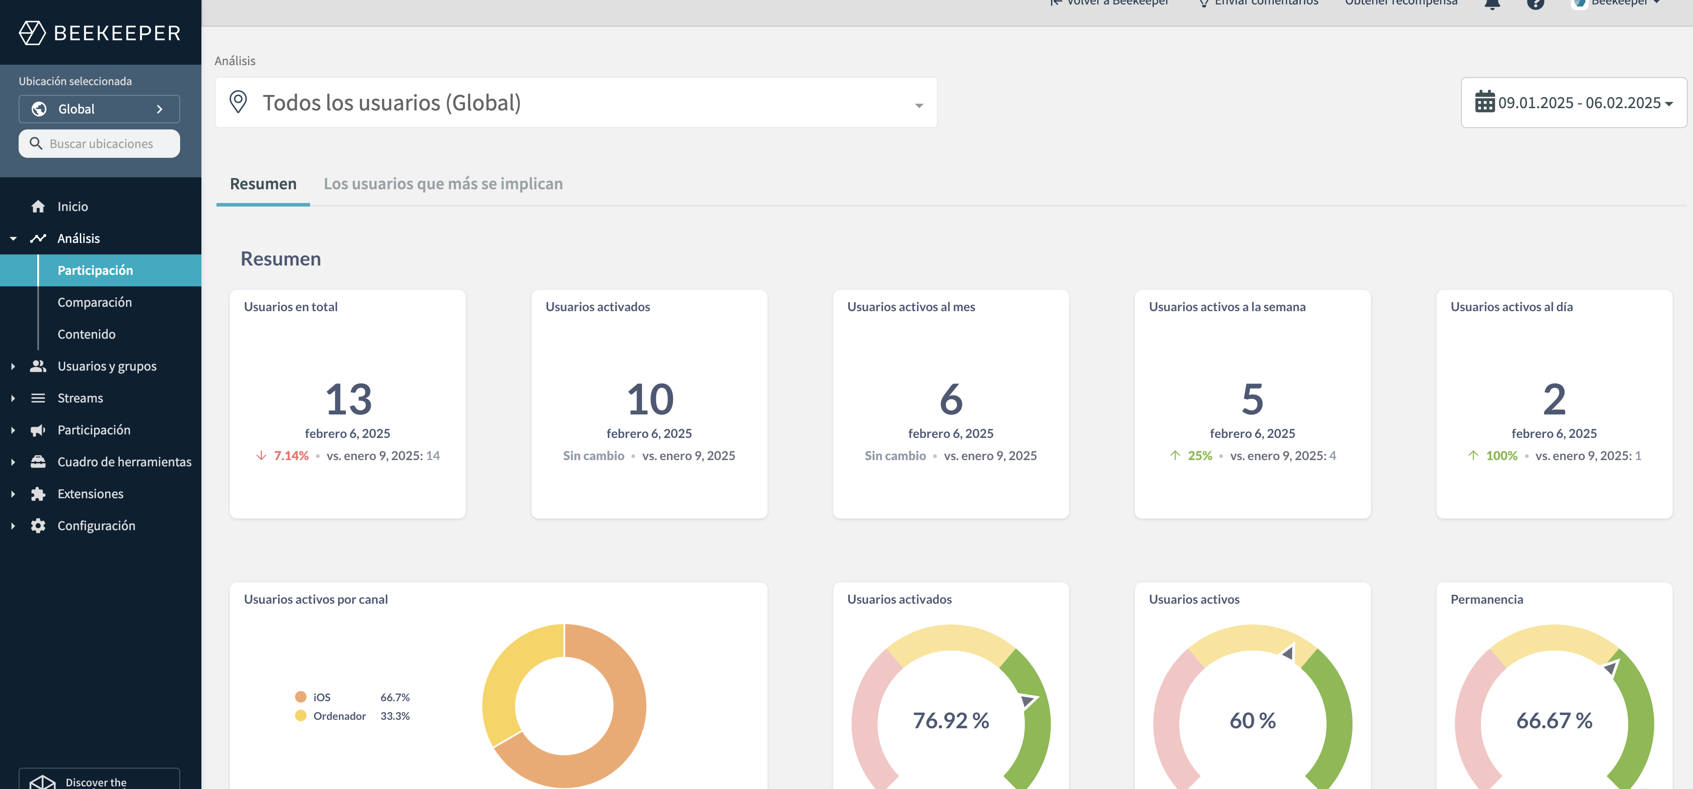Click the puzzle piece icon for Extensiones
Image resolution: width=1693 pixels, height=789 pixels.
point(38,494)
